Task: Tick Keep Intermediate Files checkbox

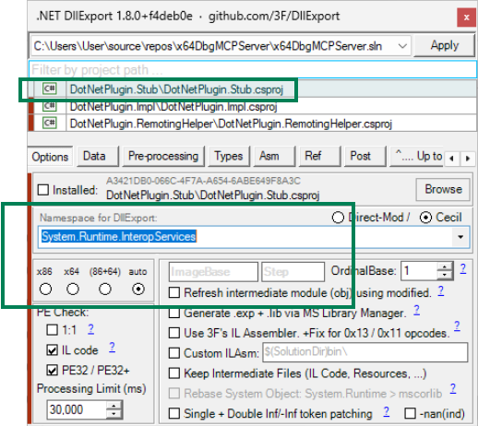Action: 174,373
